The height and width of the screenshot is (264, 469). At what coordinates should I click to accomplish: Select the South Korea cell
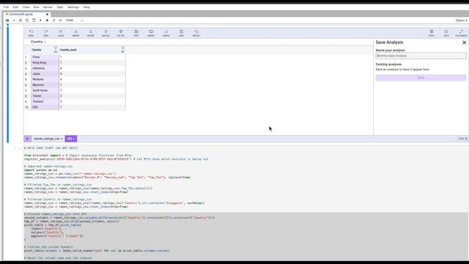pos(45,90)
